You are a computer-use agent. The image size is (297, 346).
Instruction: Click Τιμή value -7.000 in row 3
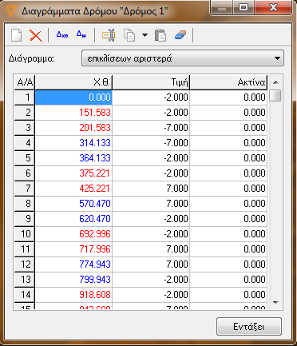pos(151,128)
